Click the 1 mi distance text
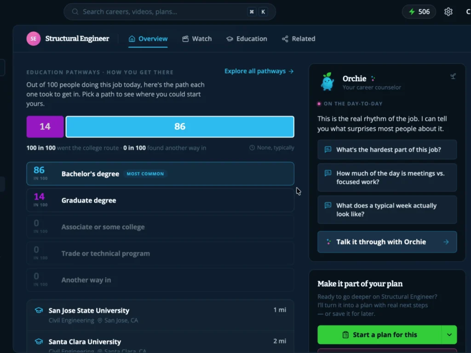471x353 pixels. click(280, 310)
